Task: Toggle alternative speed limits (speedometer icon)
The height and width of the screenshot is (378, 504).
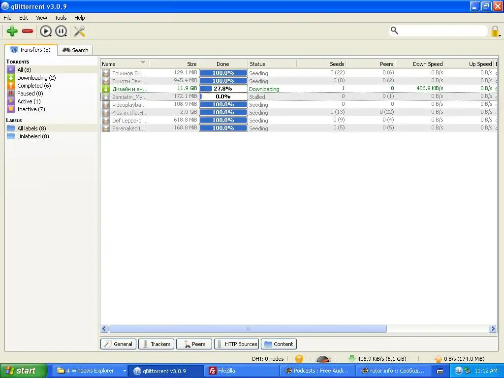Action: pyautogui.click(x=323, y=359)
